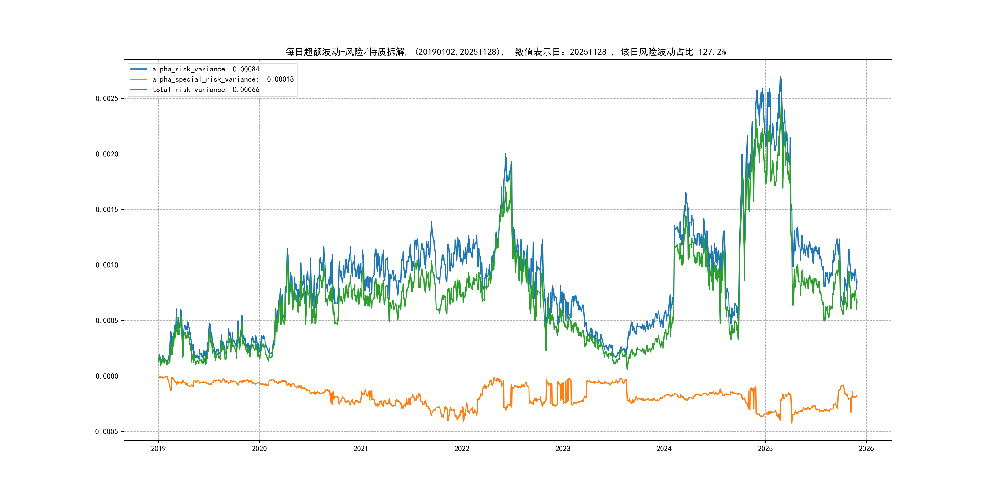This screenshot has height=495, width=991.
Task: Select the alpha_risk_variance: 0.00084 legend label
Action: 206,69
